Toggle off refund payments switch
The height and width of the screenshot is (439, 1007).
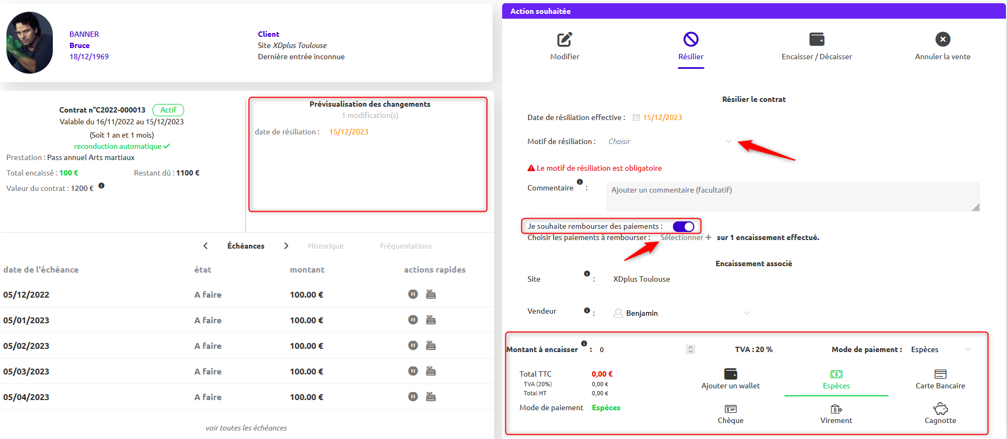(684, 227)
